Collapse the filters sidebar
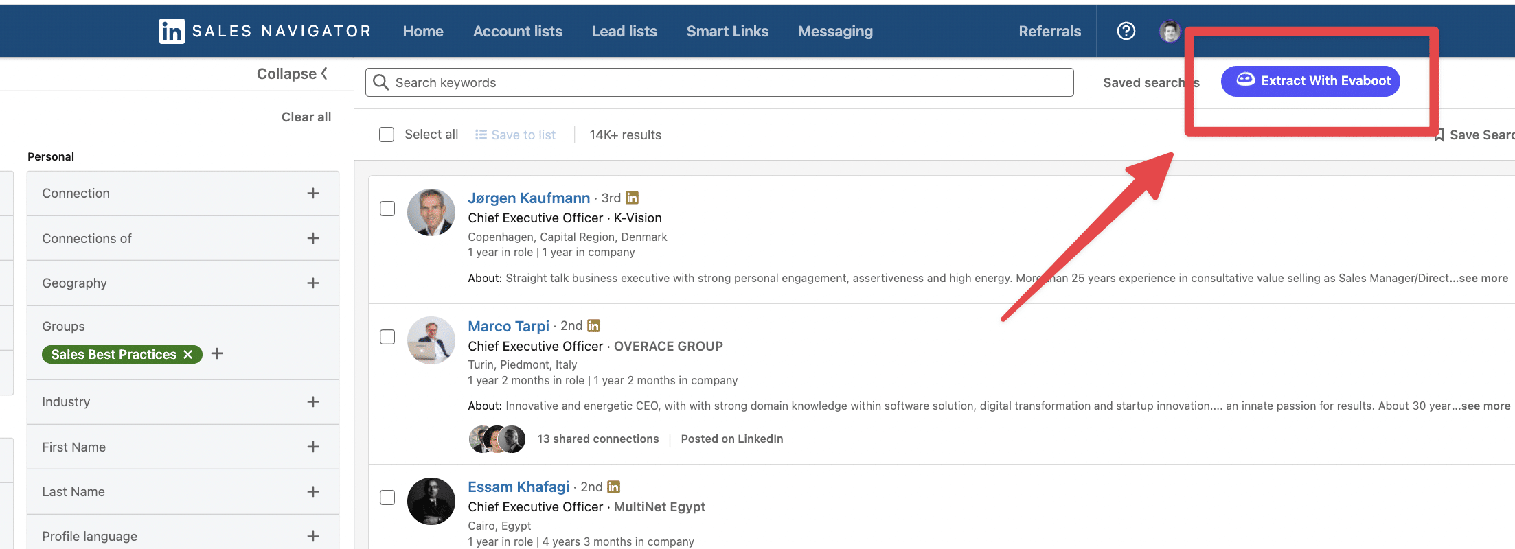 tap(292, 73)
